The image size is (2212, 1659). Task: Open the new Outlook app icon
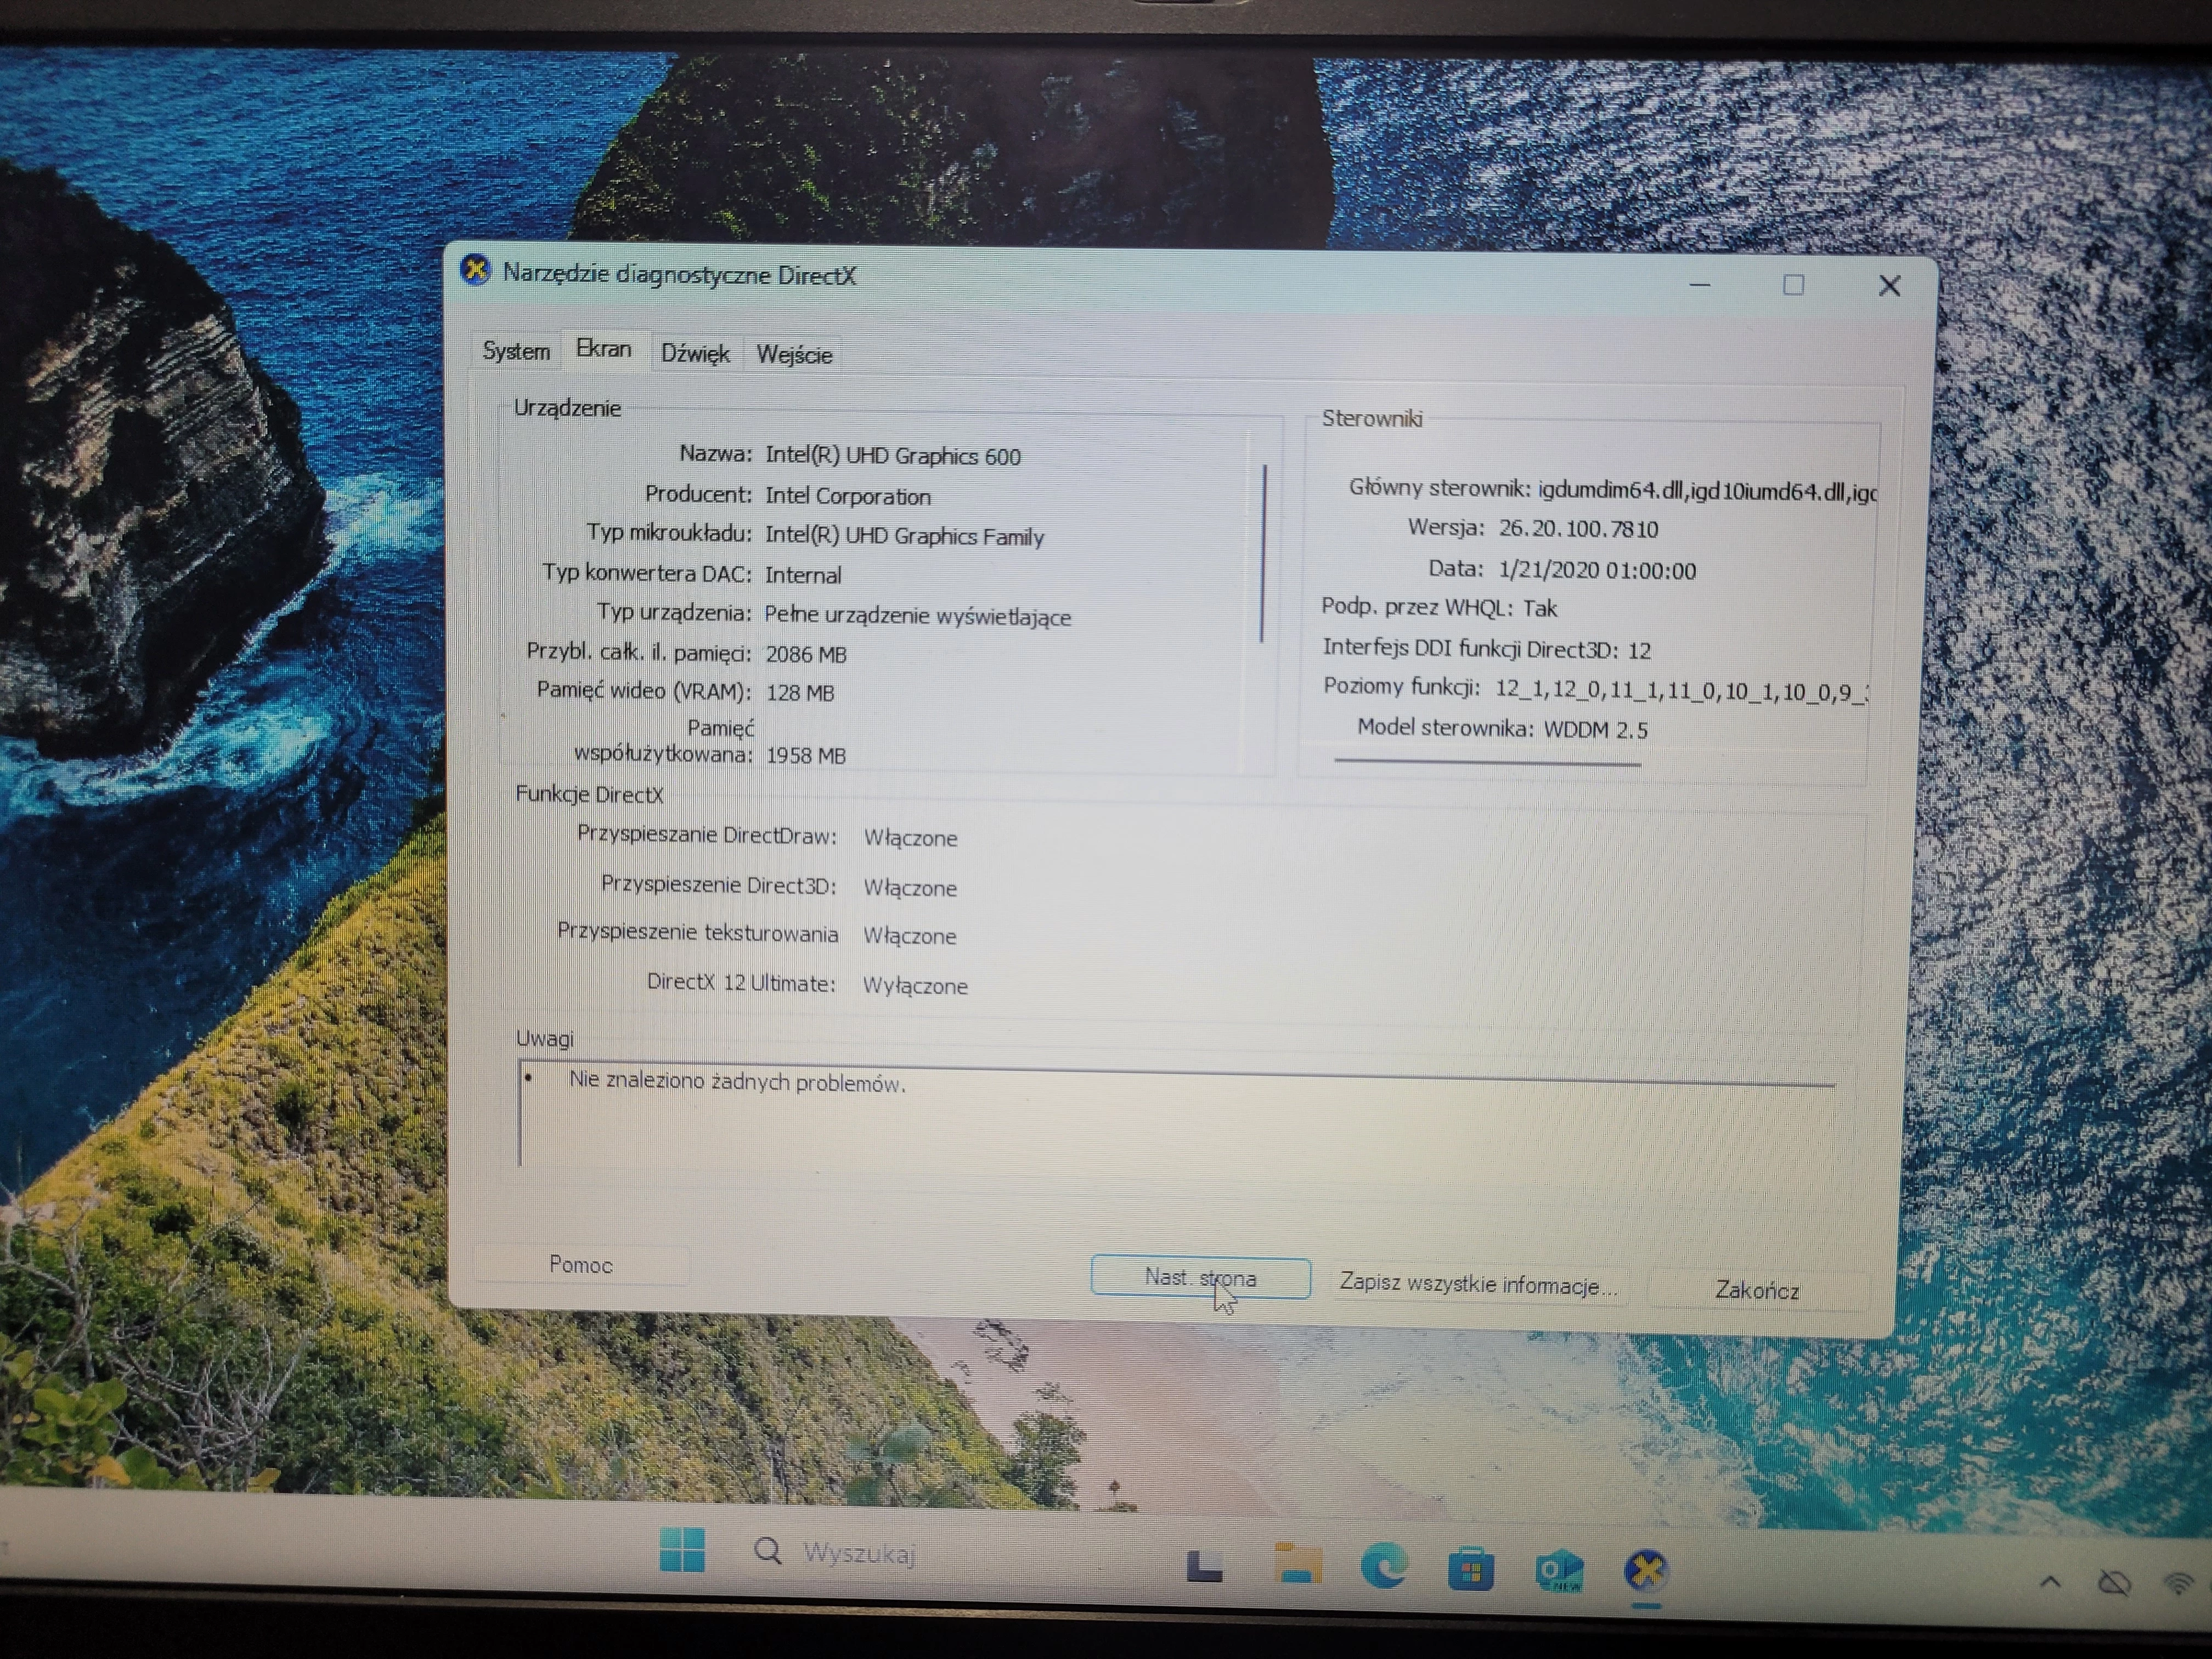(x=1559, y=1570)
